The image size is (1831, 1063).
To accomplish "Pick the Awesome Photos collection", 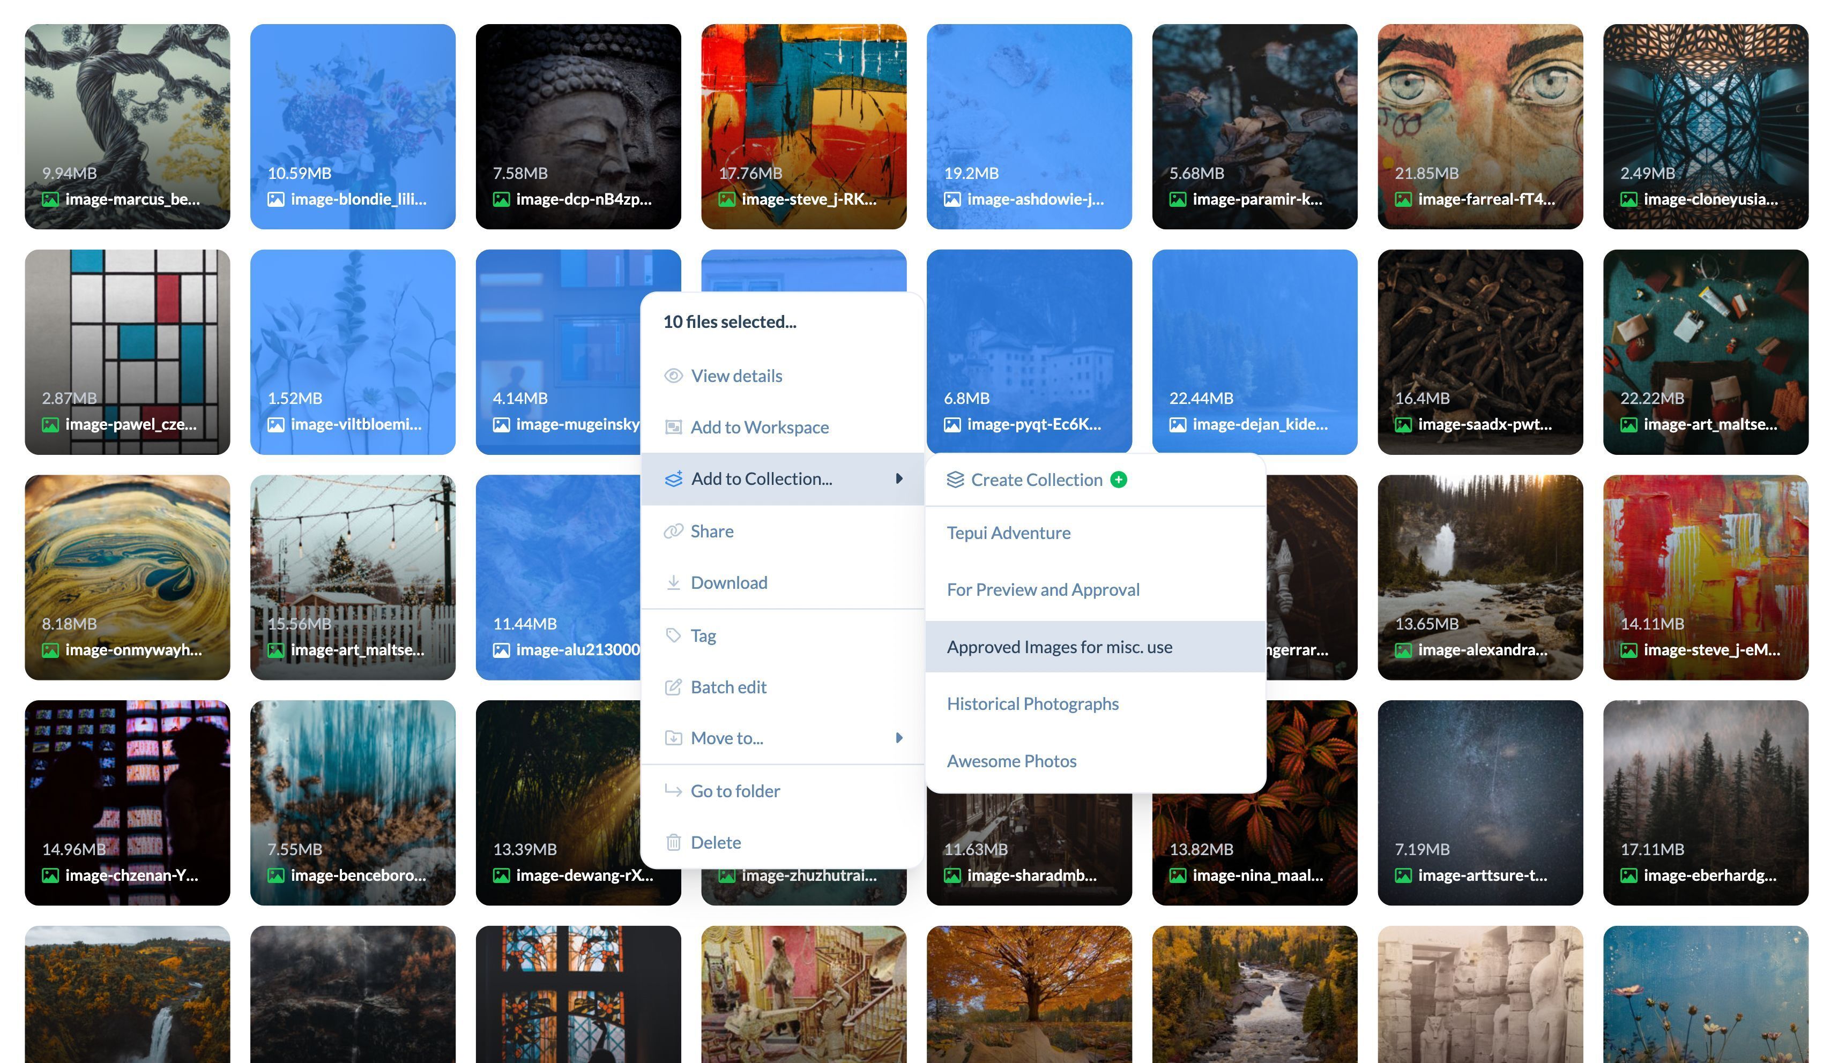I will pyautogui.click(x=1011, y=761).
